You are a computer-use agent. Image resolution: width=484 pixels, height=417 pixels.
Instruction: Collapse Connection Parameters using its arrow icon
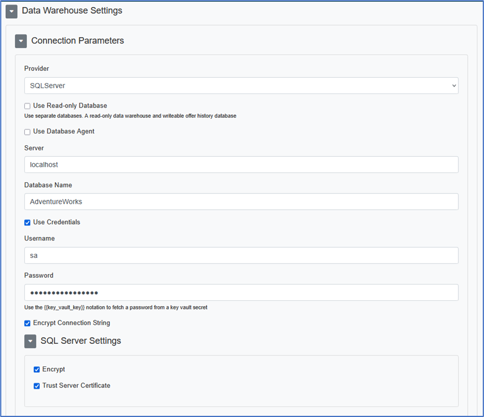(21, 41)
